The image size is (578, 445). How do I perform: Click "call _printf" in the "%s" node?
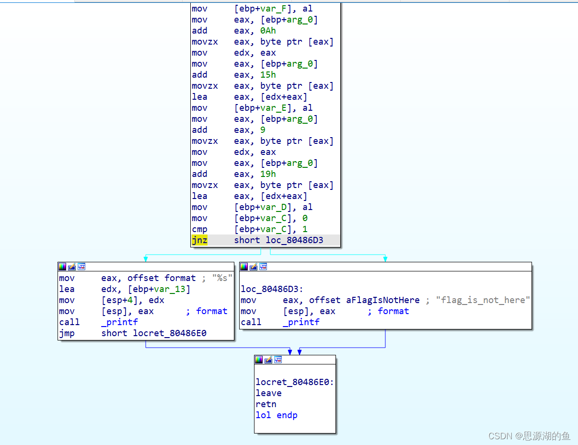98,322
